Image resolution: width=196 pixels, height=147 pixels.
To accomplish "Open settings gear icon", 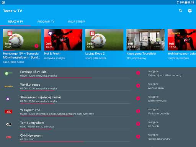I will [x=190, y=11].
